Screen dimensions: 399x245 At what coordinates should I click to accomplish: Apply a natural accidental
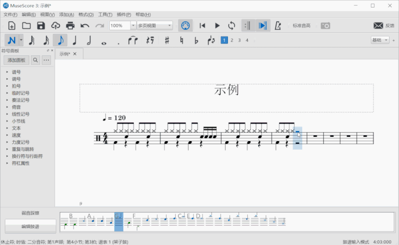click(x=182, y=40)
